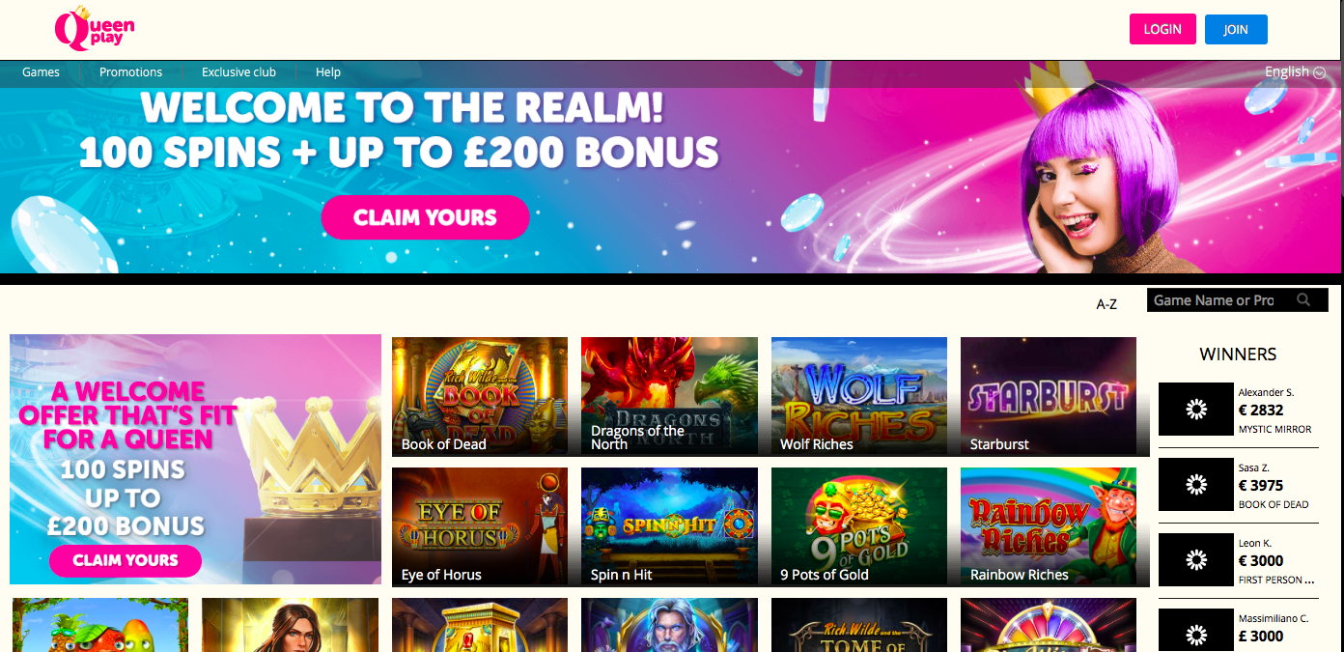The height and width of the screenshot is (652, 1344).
Task: Open the Book of Dead game tile
Action: pyautogui.click(x=480, y=396)
